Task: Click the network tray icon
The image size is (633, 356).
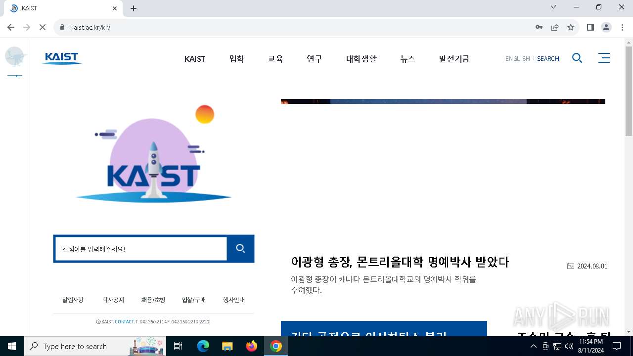Action: (x=557, y=346)
